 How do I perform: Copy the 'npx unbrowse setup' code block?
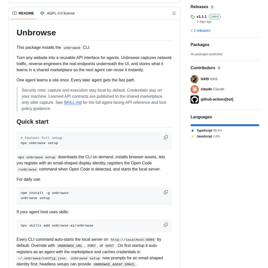[x=166, y=137]
